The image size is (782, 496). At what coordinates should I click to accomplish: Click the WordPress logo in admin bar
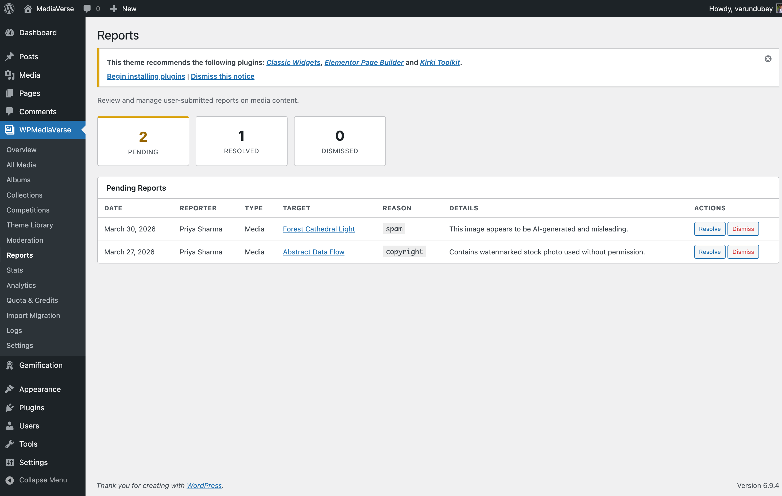(9, 9)
